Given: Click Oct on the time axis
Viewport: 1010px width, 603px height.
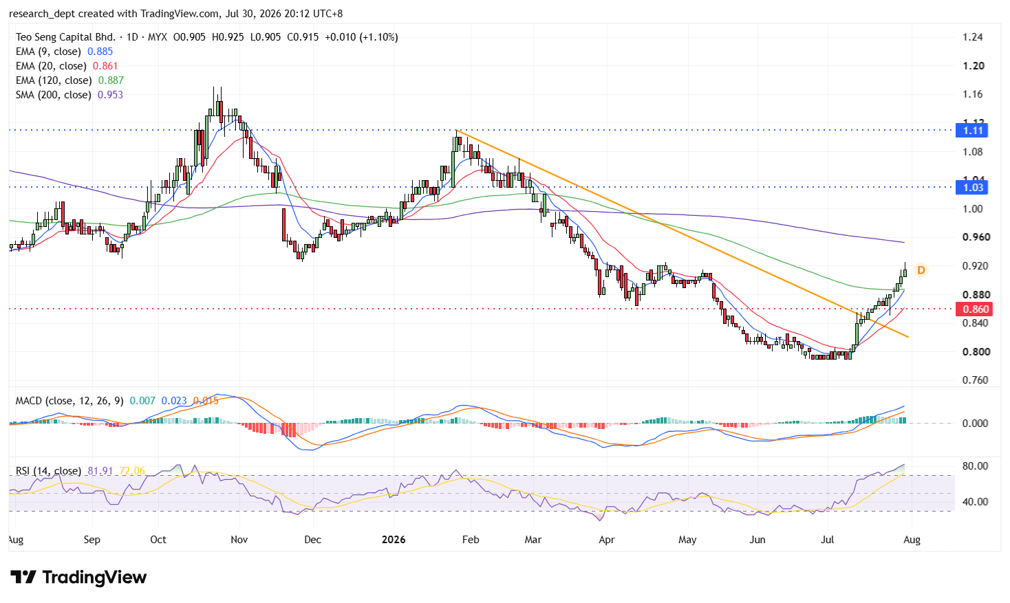Looking at the screenshot, I should 158,540.
